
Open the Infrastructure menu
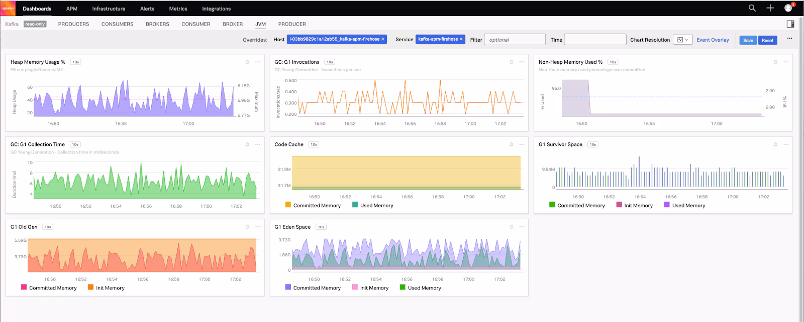point(109,9)
